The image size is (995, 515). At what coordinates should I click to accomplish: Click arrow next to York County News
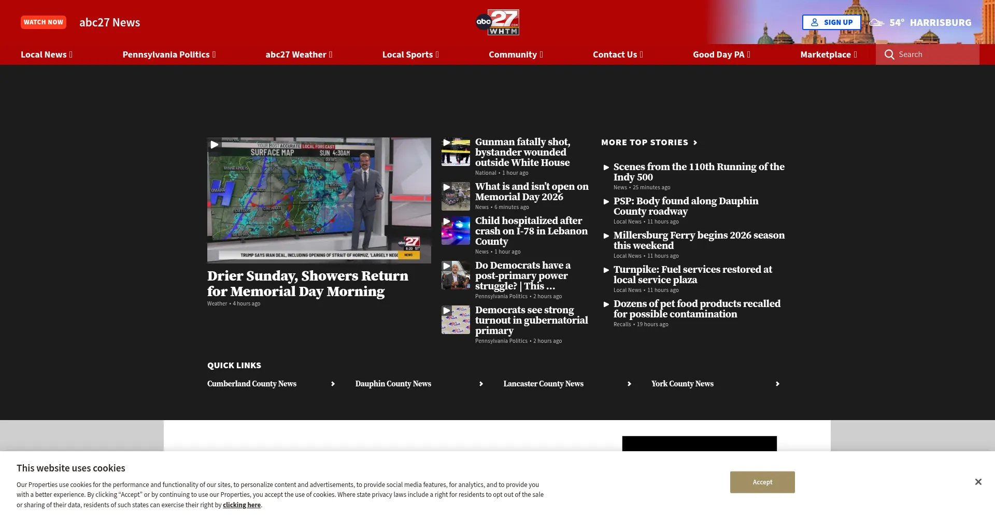(777, 384)
